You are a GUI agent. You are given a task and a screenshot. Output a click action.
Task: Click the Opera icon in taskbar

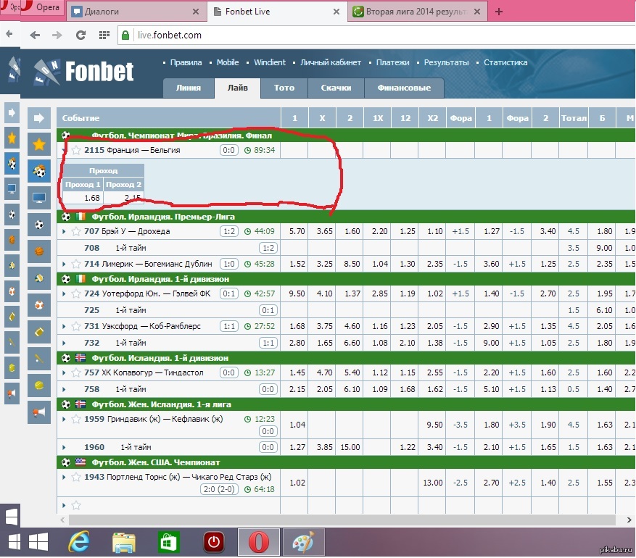pyautogui.click(x=259, y=542)
